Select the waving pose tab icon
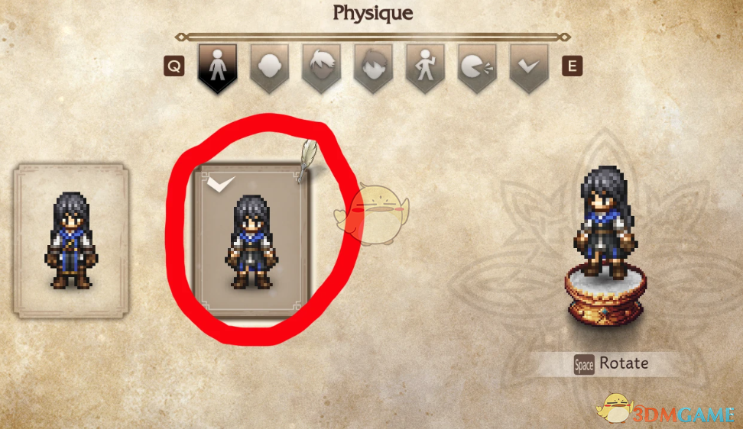The width and height of the screenshot is (743, 429). [425, 68]
